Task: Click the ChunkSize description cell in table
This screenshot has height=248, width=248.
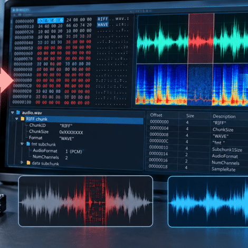Action: click(x=223, y=130)
